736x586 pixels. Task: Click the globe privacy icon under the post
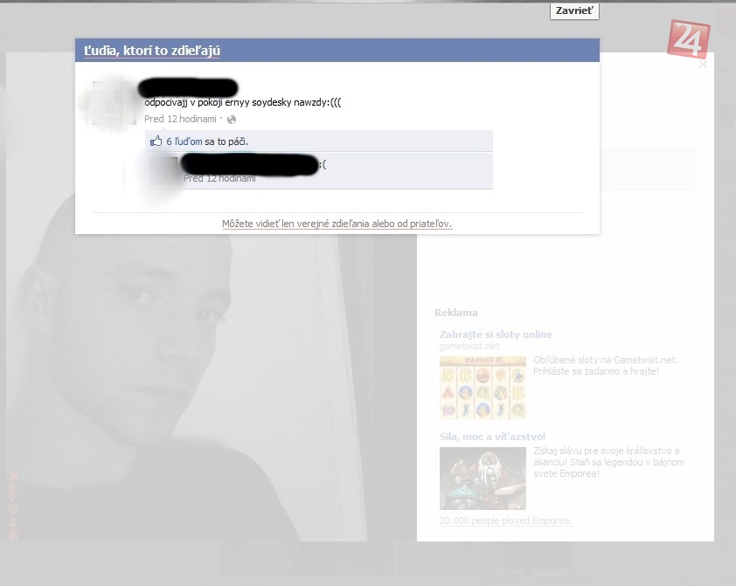232,120
